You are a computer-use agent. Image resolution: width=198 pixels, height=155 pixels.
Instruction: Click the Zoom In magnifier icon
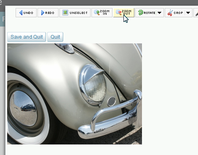tap(96, 13)
